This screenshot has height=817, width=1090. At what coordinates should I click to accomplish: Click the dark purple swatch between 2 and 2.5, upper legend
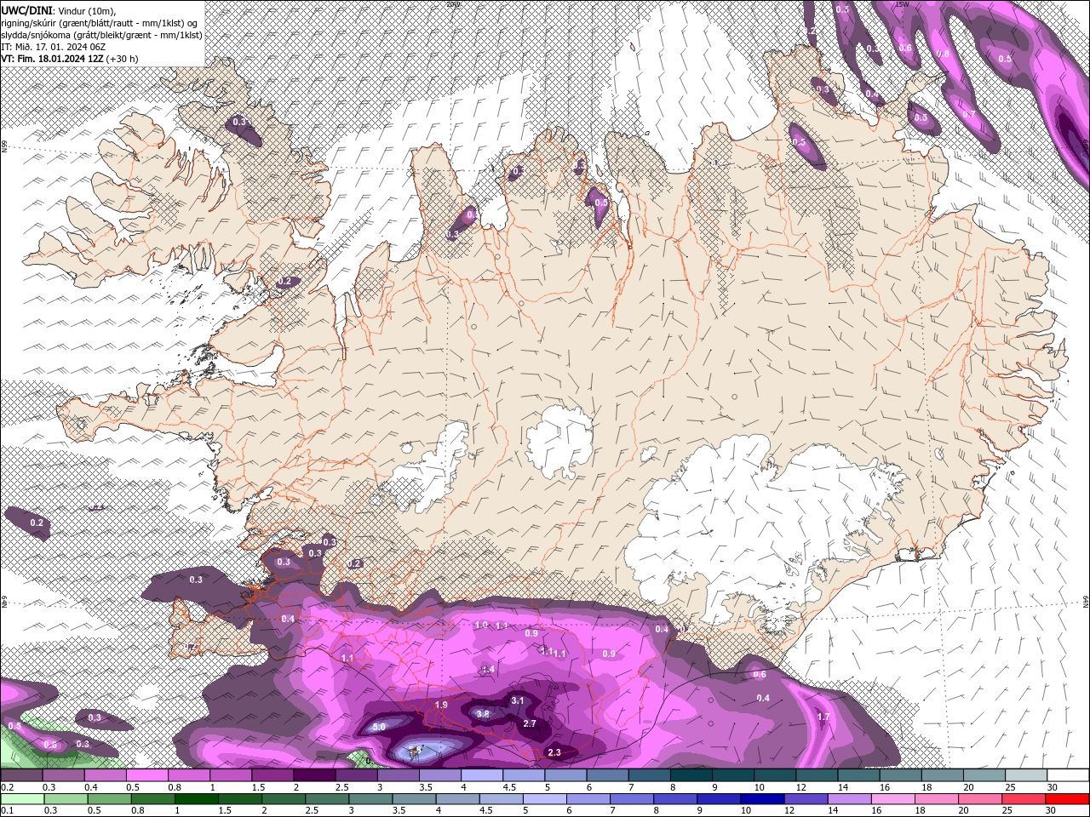click(313, 775)
